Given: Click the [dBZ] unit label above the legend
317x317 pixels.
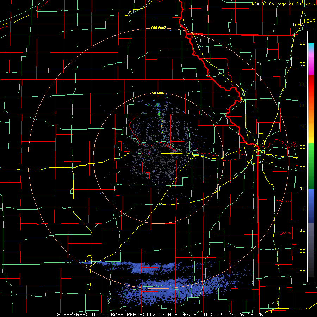Looking at the screenshot, I should click(x=299, y=24).
